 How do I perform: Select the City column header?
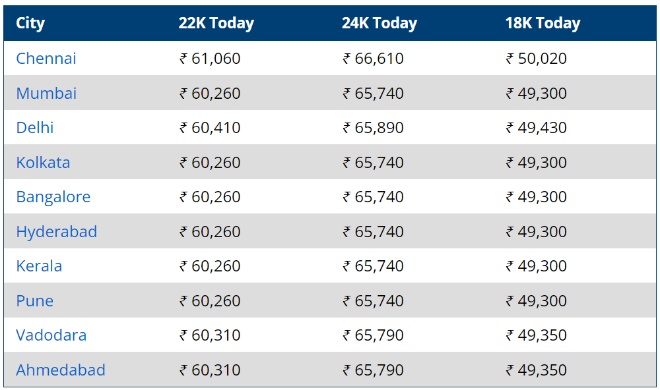(30, 23)
